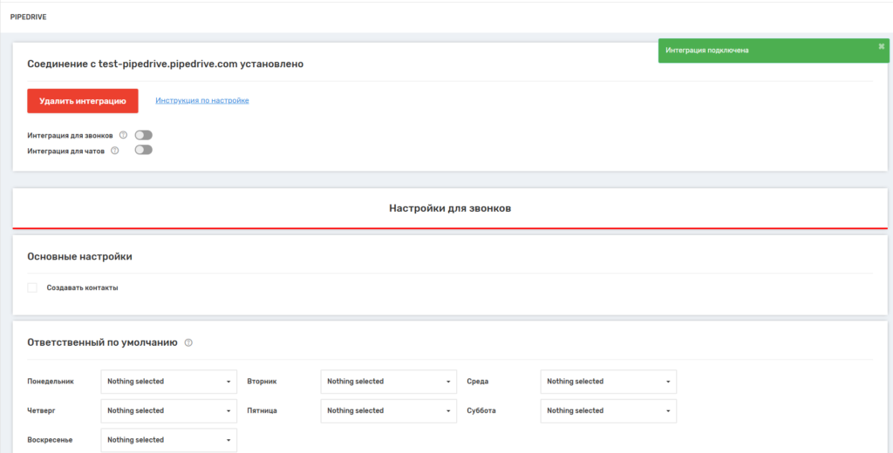The image size is (893, 453).
Task: Open the Понедельник responsible dropdown
Action: coord(169,382)
